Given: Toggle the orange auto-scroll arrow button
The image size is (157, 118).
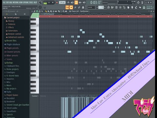Looking at the screenshot, I should 71,7.
